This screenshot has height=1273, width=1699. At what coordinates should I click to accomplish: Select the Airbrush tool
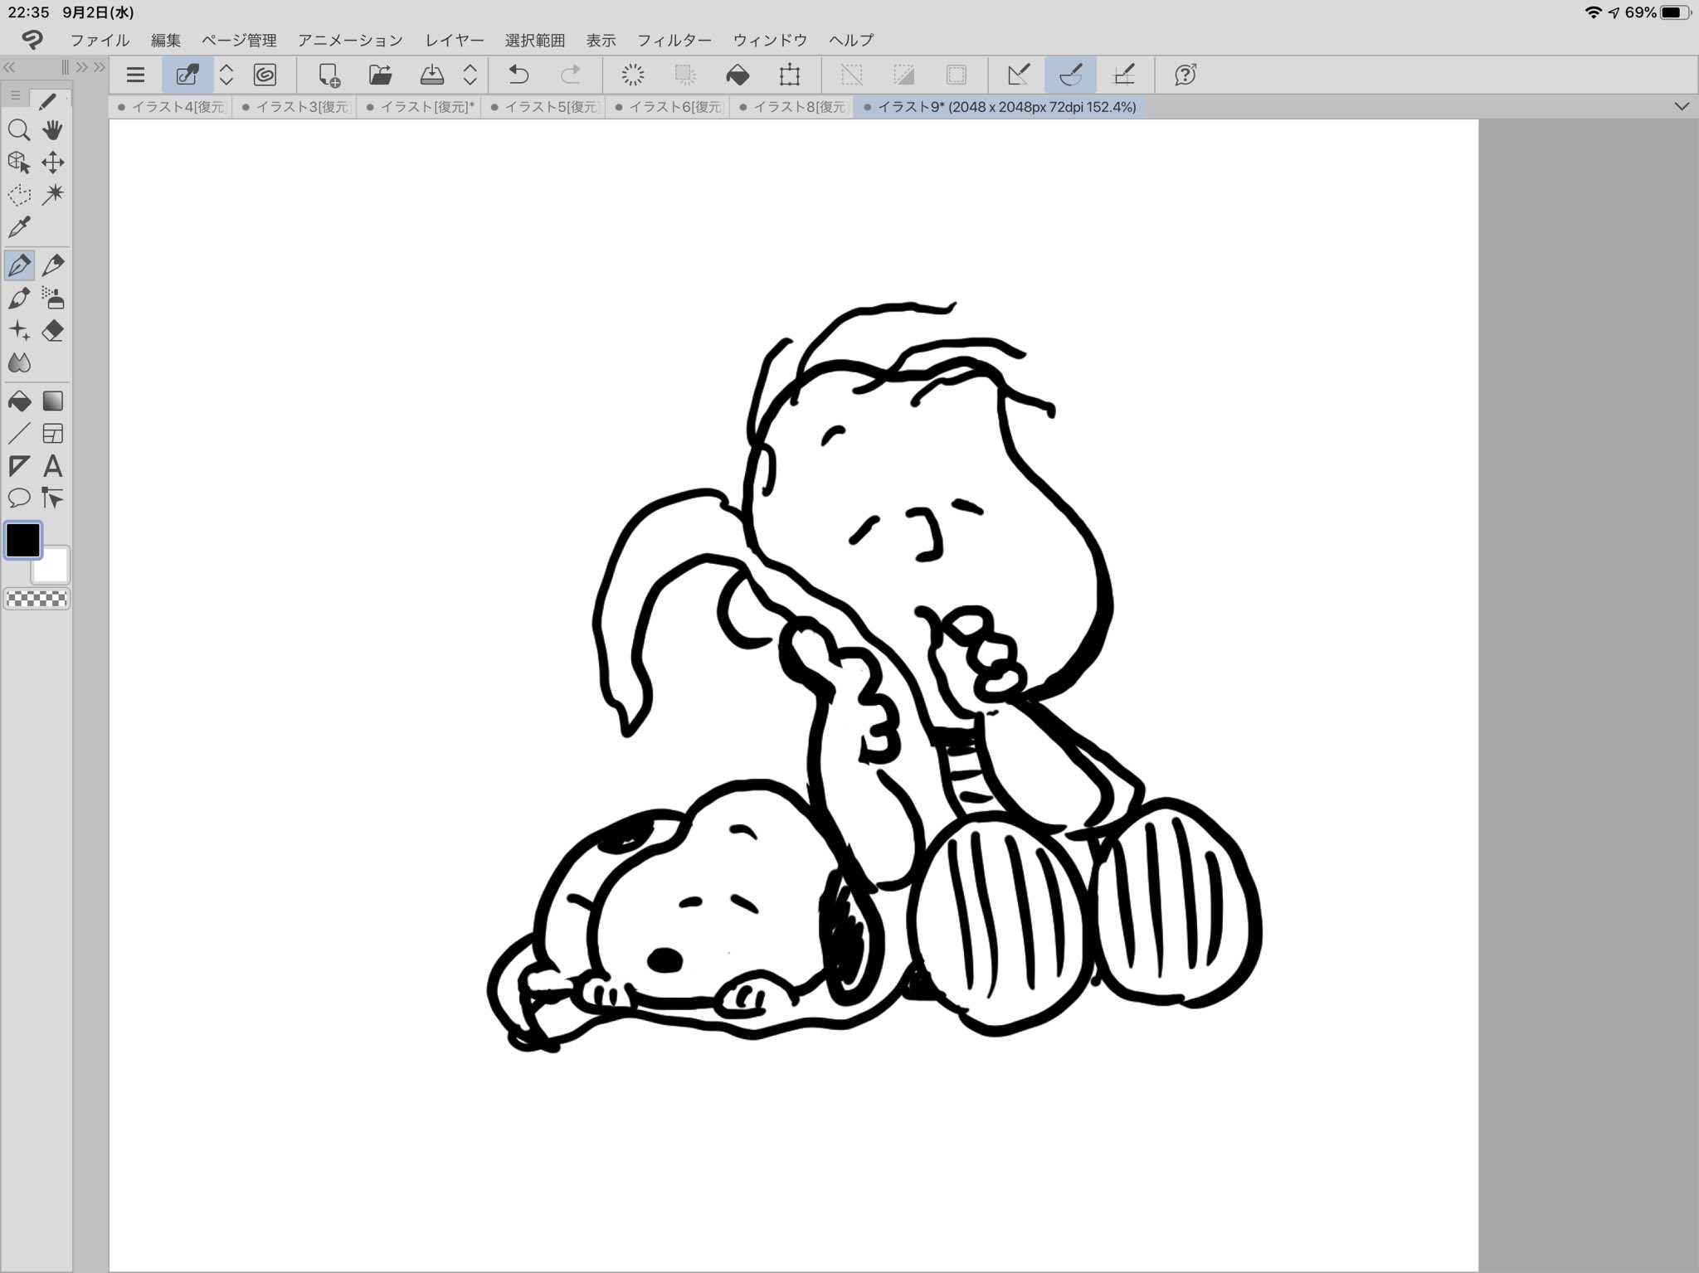tap(52, 298)
